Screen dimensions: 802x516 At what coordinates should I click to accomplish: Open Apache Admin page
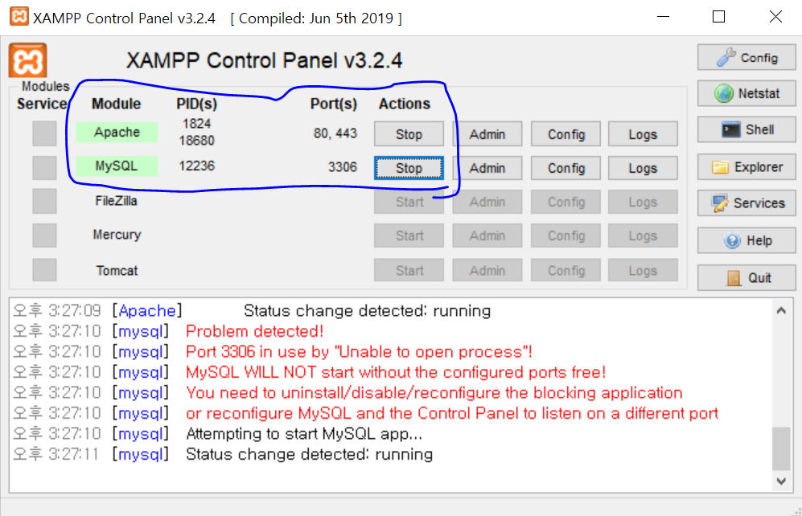487,134
